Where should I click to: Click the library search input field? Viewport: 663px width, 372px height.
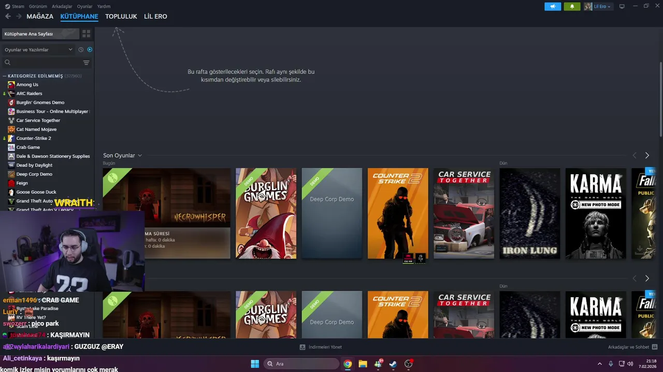pyautogui.click(x=47, y=63)
